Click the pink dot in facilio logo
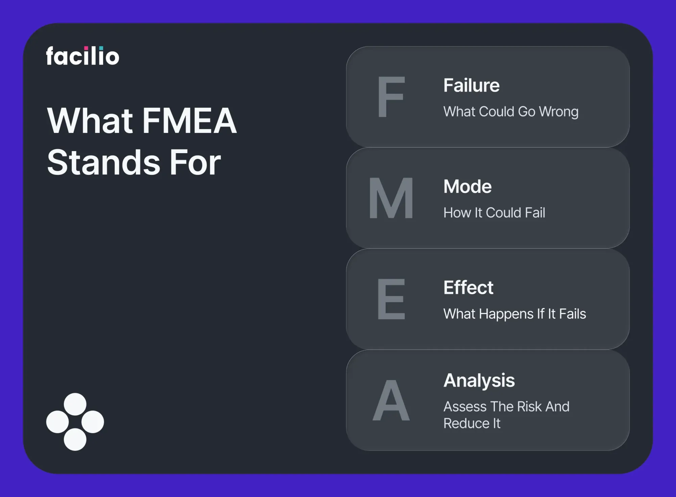The width and height of the screenshot is (676, 497). [86, 48]
